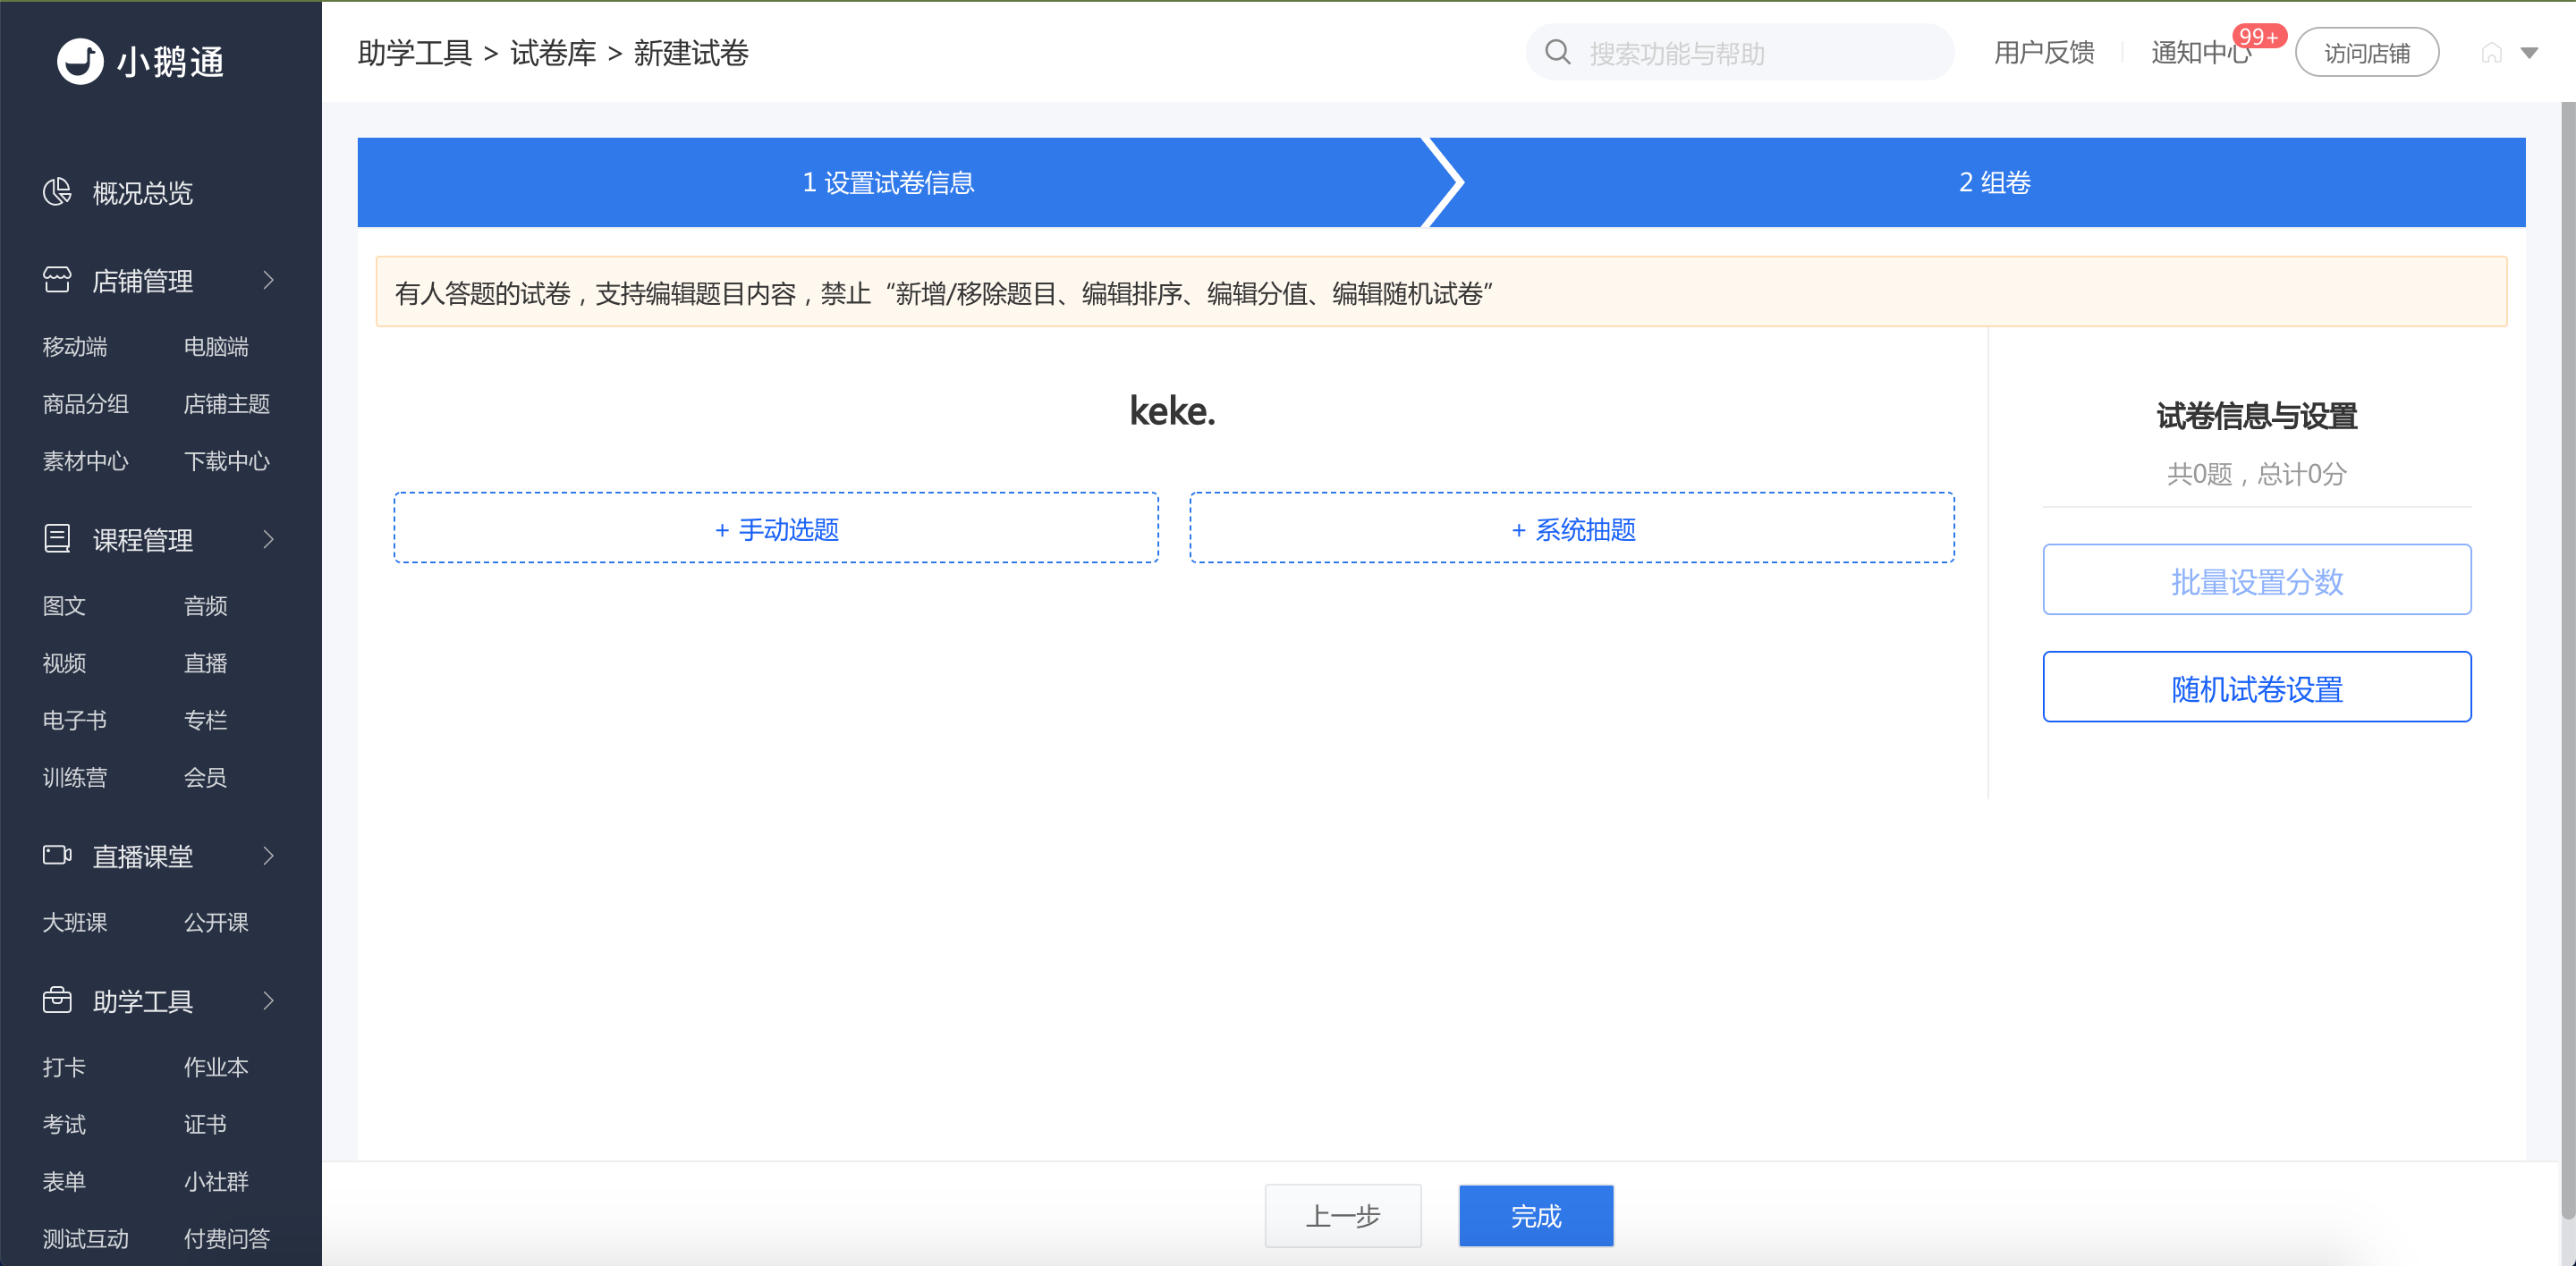
Task: Open 电子书 sidebar item
Action: click(75, 720)
